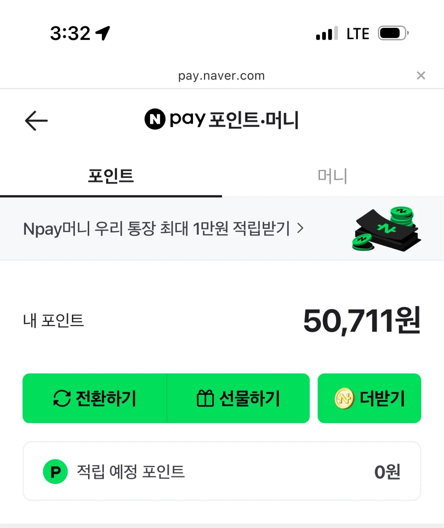
Task: Tap the 더받기 button
Action: [x=370, y=398]
